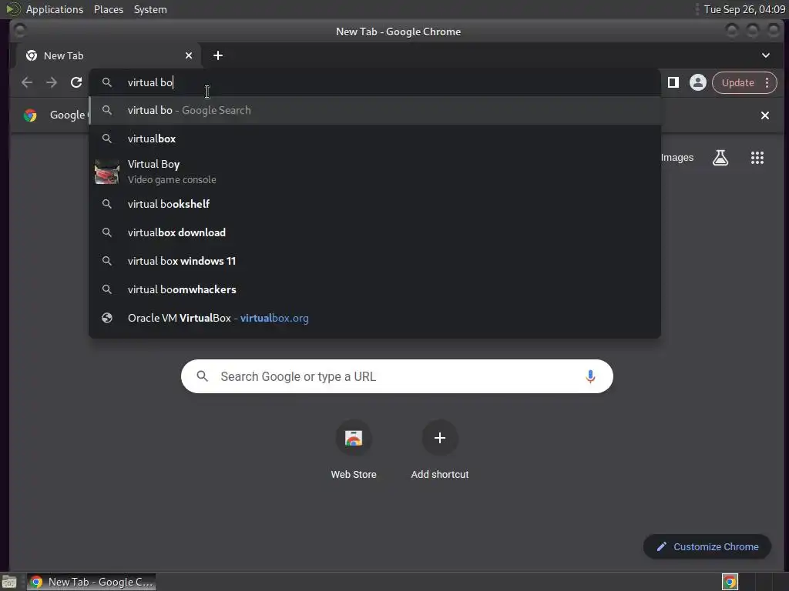Select the 'virtual bo - Google Search' suggestion
789x591 pixels.
coord(374,111)
